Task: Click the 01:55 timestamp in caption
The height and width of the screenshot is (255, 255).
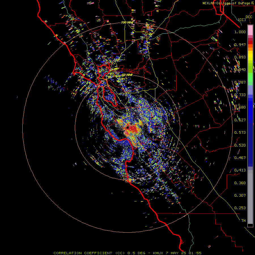Action: [x=195, y=253]
